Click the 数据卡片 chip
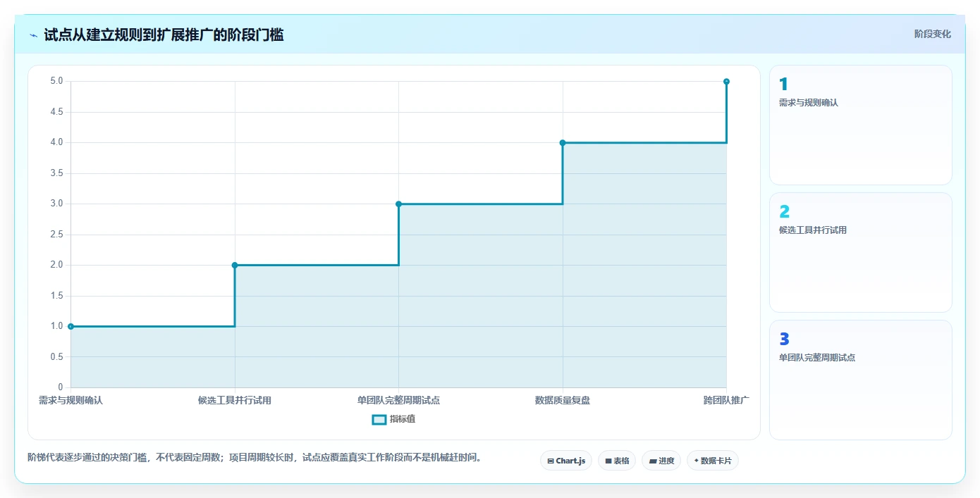Image resolution: width=980 pixels, height=498 pixels. [713, 461]
